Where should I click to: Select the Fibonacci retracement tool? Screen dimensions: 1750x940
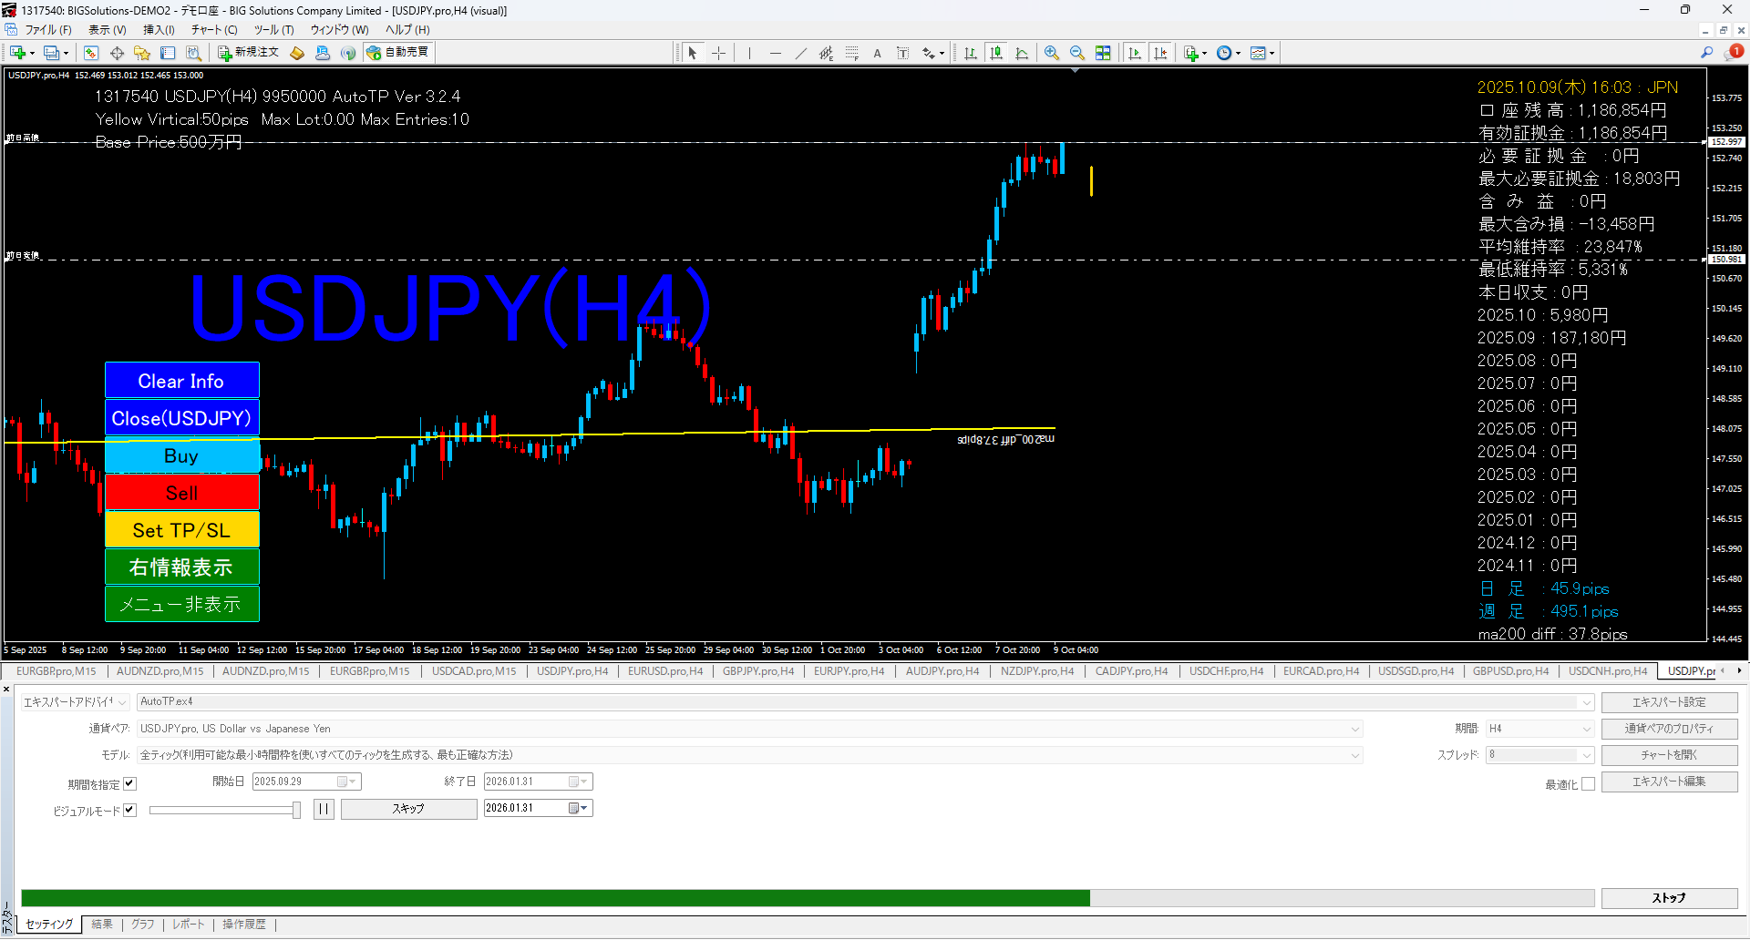click(851, 53)
